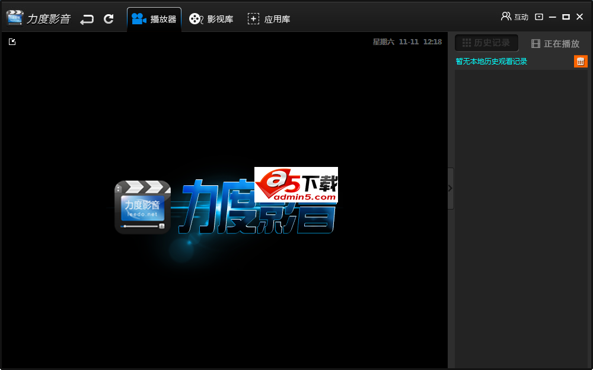Image resolution: width=593 pixels, height=370 pixels.
Task: Open the 应用库 tab label
Action: (x=277, y=19)
